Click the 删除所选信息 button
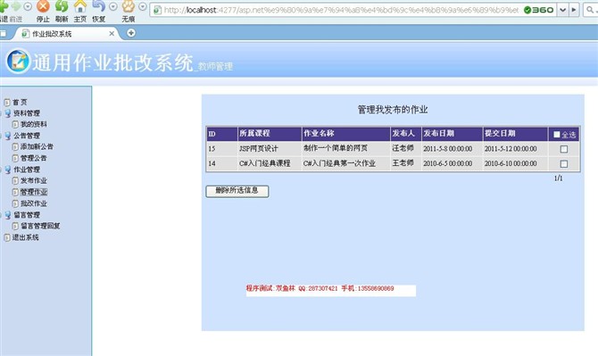 click(x=237, y=191)
